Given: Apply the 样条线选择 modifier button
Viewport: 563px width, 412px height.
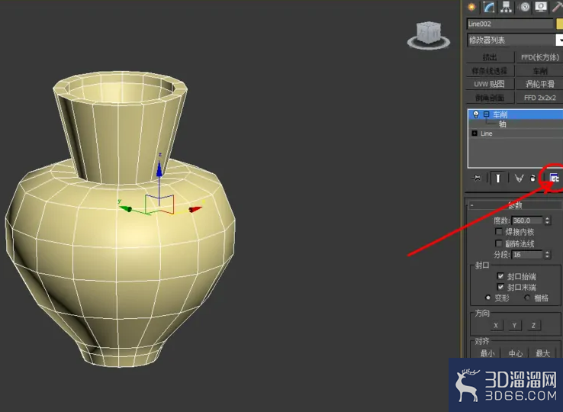Looking at the screenshot, I should pos(490,71).
